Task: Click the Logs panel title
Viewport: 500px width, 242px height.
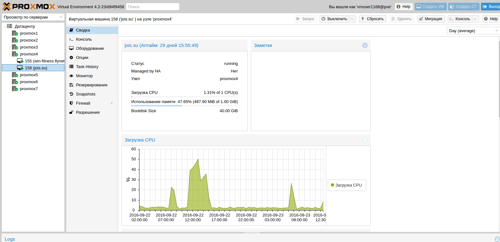Action: tap(10, 239)
